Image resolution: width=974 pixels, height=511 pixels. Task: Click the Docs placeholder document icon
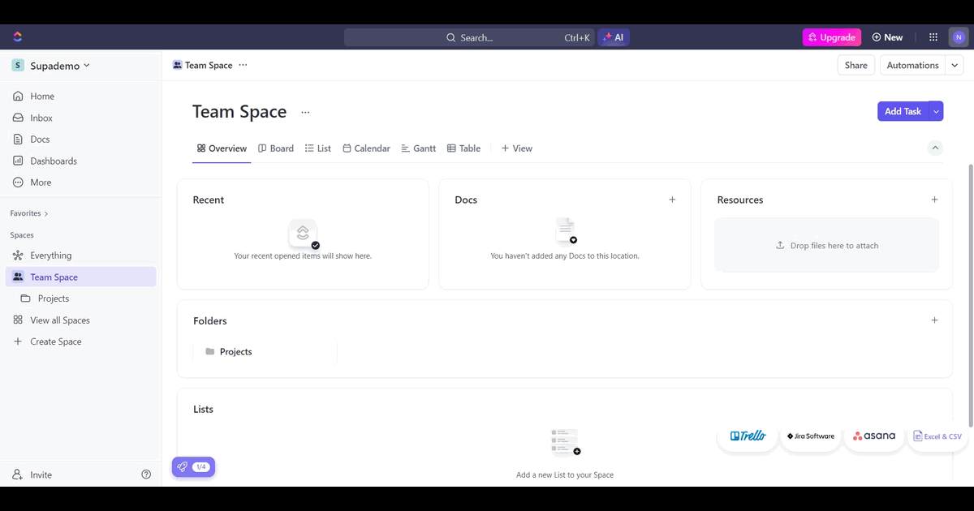point(566,231)
